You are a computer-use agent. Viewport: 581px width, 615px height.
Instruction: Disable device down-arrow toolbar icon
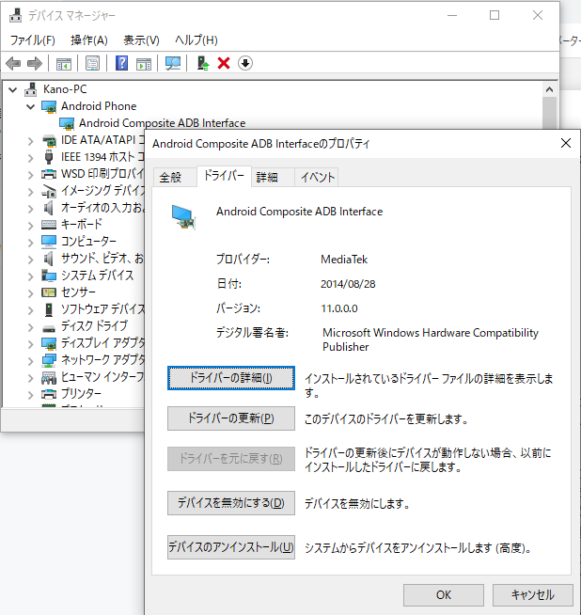[245, 63]
